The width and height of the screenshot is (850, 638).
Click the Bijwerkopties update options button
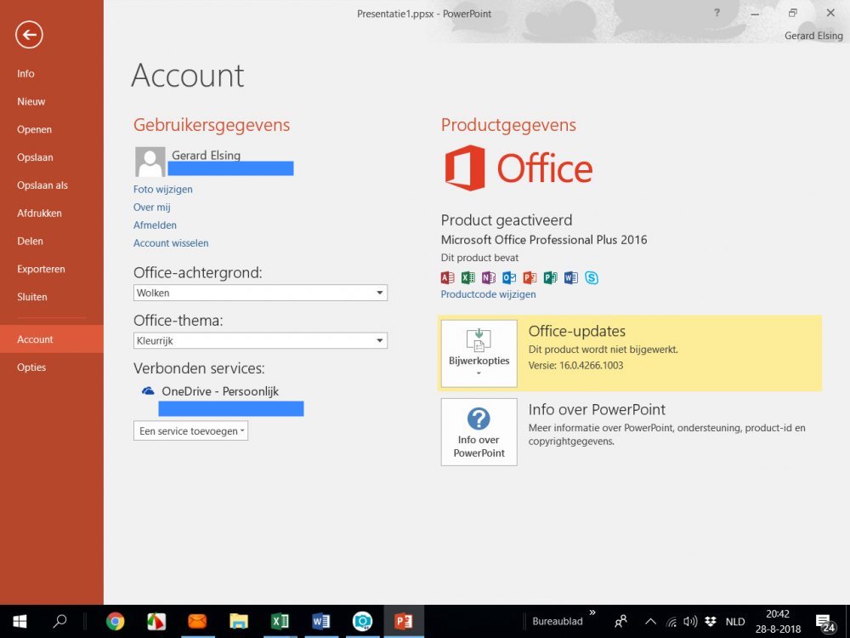coord(479,353)
